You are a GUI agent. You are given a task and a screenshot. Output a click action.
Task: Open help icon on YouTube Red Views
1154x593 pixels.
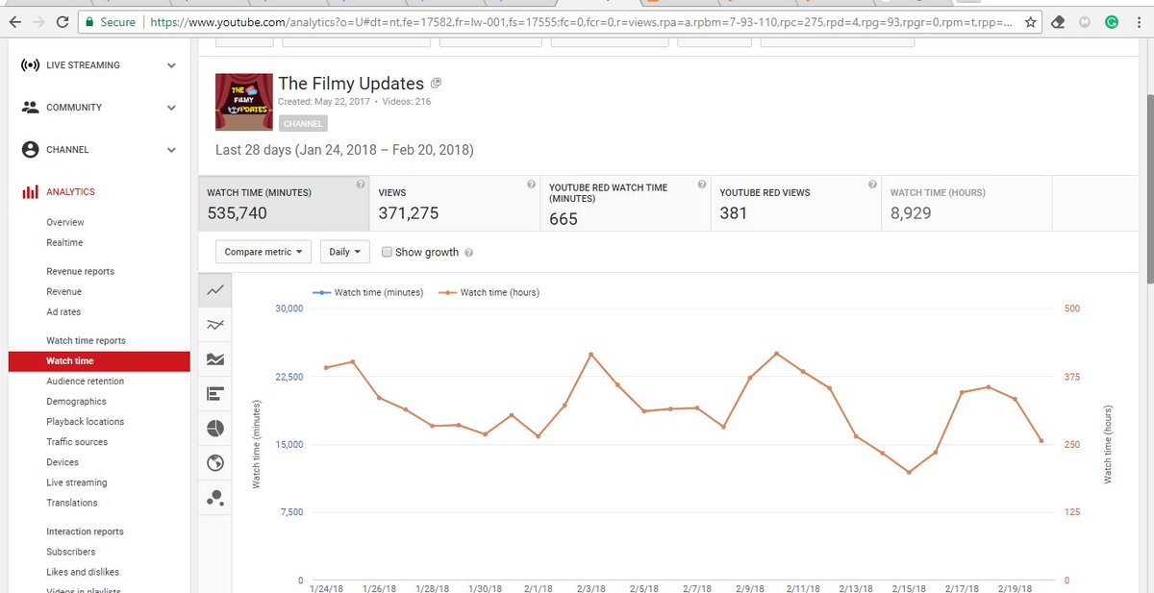(x=872, y=184)
